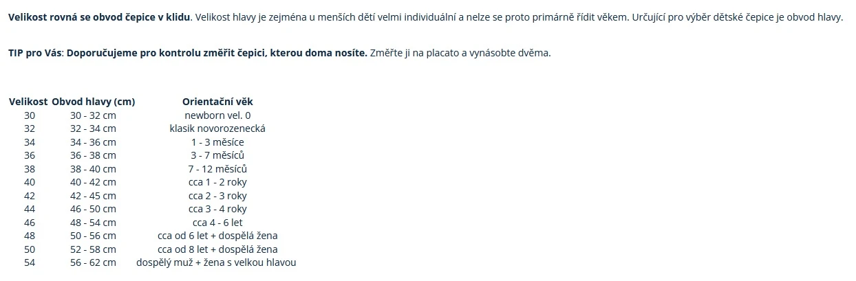This screenshot has height=281, width=856.
Task: Click the '1 - 3 měsíce' age cell
Action: pos(217,142)
